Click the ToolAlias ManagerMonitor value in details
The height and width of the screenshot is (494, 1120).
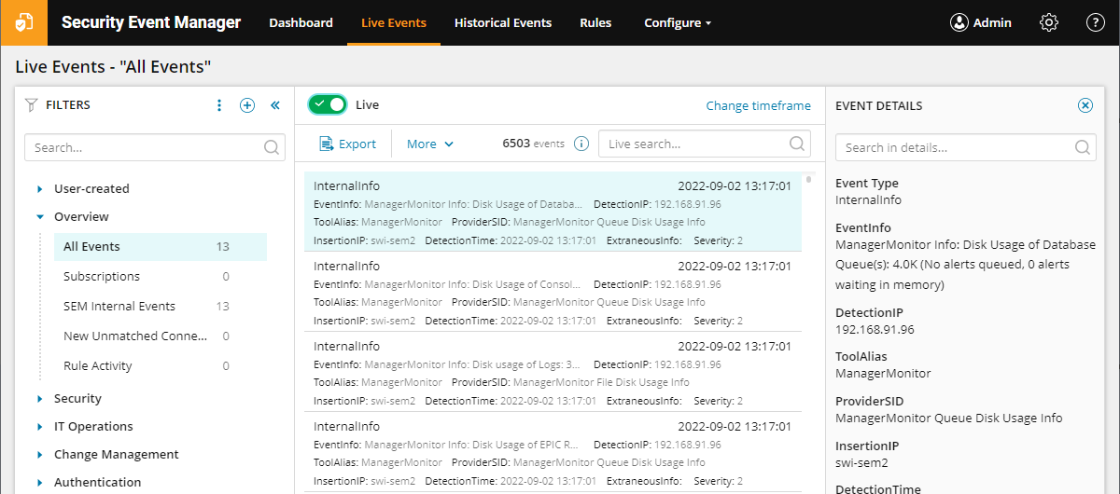[883, 373]
